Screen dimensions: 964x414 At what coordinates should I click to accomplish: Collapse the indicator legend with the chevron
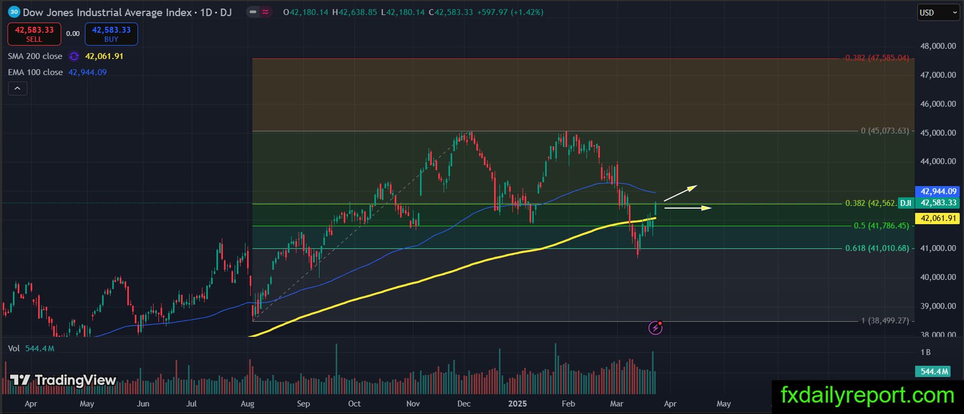pos(17,88)
